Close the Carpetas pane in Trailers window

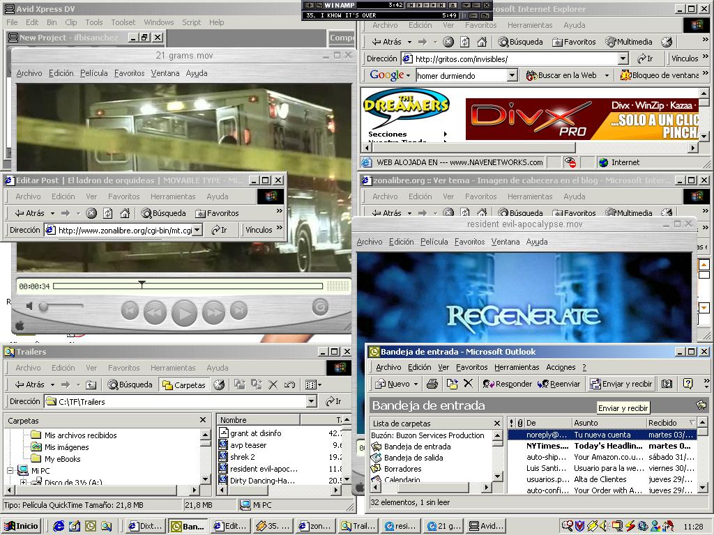coord(203,420)
